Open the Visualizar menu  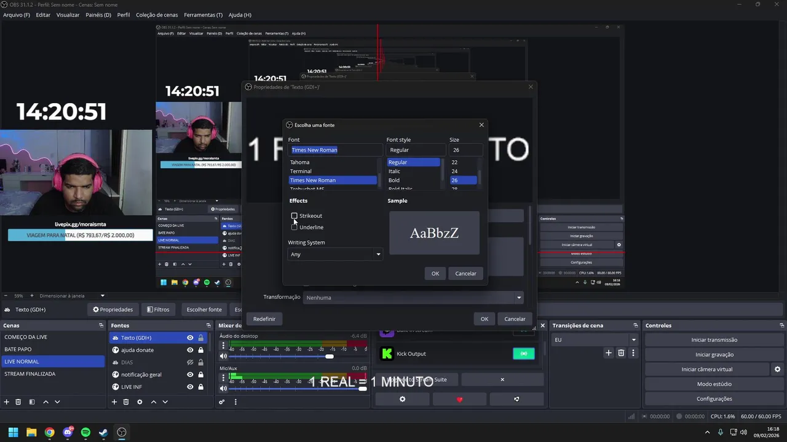68,15
